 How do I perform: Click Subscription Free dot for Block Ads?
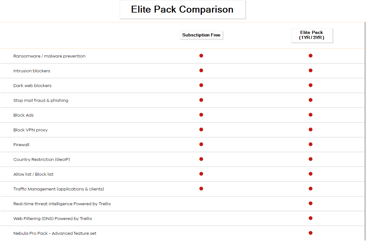(x=201, y=115)
